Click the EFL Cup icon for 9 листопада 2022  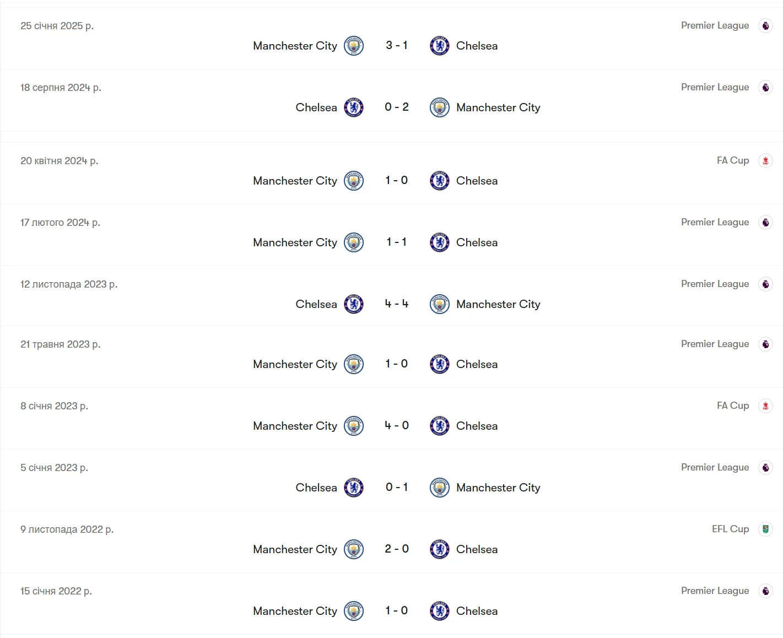tap(765, 529)
